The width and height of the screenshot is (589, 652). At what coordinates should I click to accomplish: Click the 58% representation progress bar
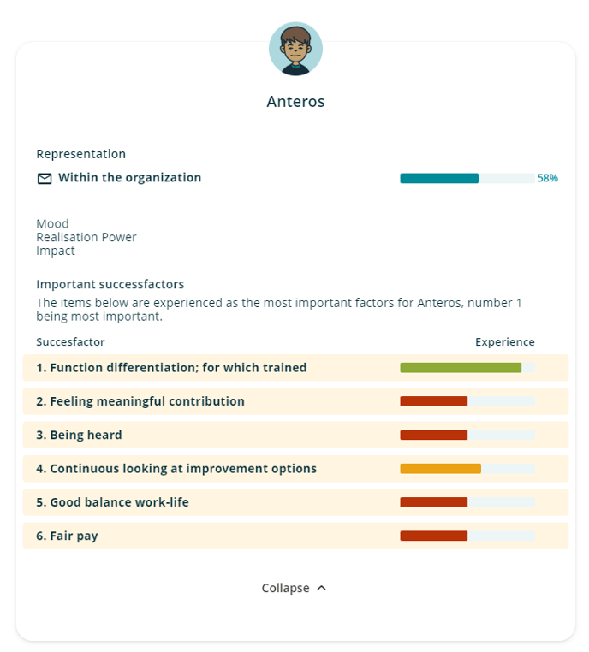467,178
